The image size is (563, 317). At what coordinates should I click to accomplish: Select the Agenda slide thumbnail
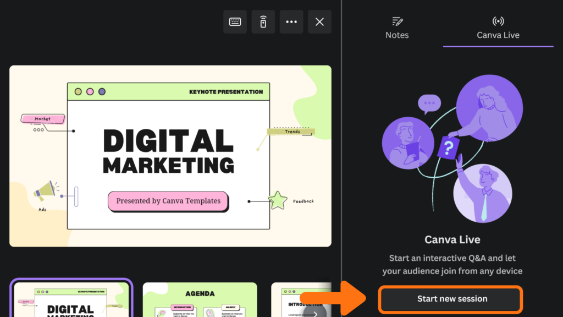[x=200, y=300]
